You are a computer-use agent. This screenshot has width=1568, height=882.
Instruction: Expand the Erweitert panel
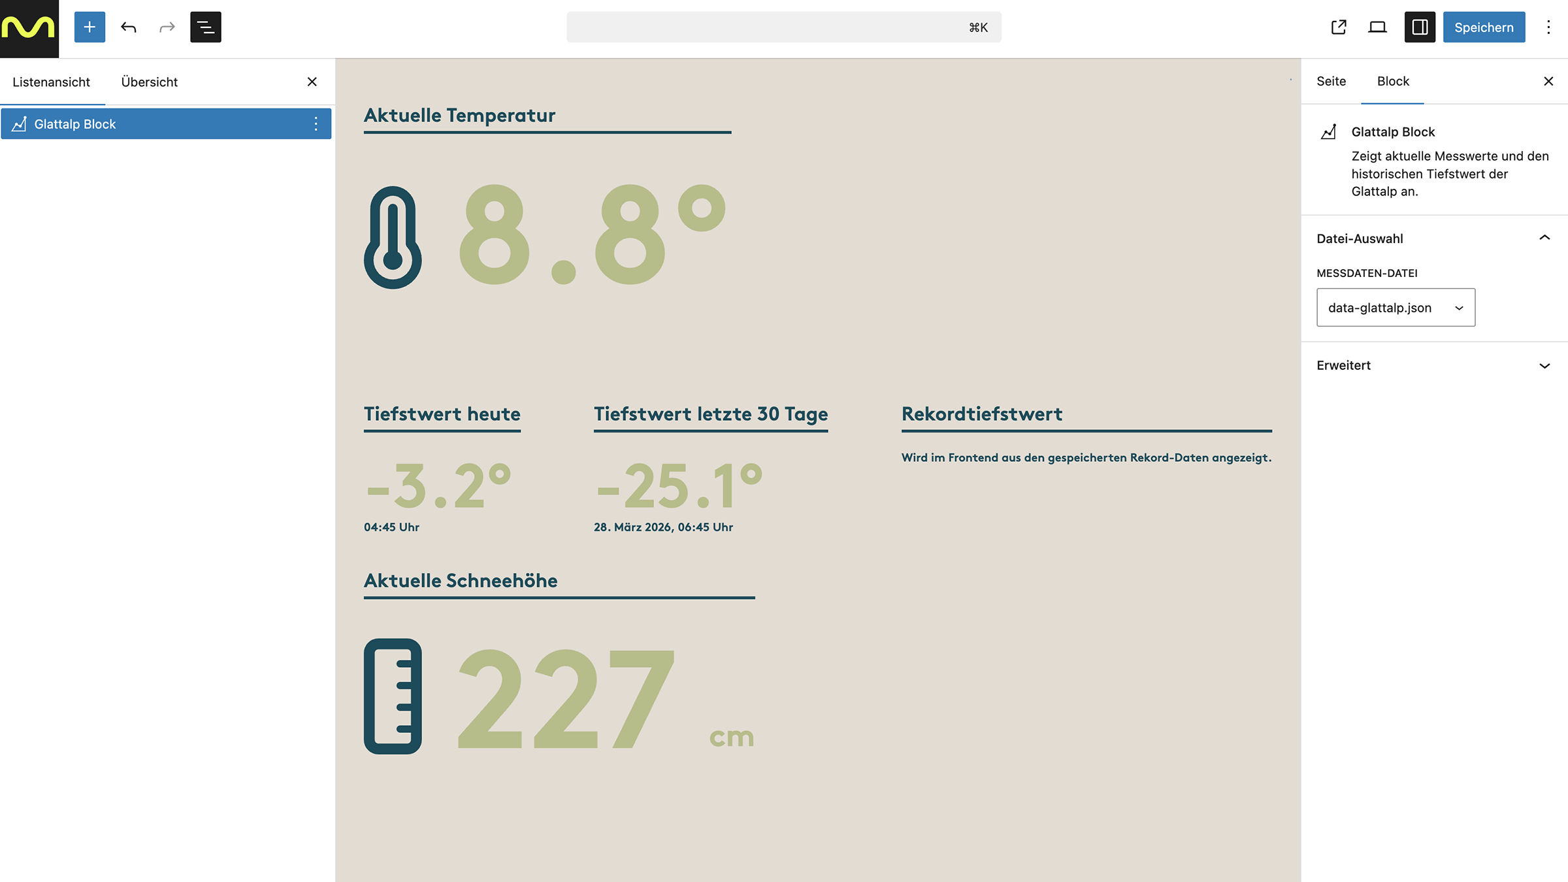[1434, 365]
